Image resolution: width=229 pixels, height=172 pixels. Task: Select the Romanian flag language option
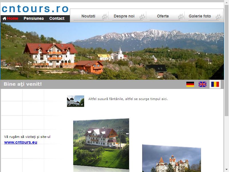tap(215, 84)
